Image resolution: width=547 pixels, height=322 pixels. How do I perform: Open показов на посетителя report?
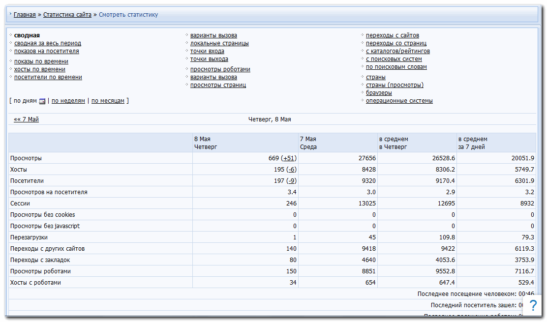(x=46, y=51)
